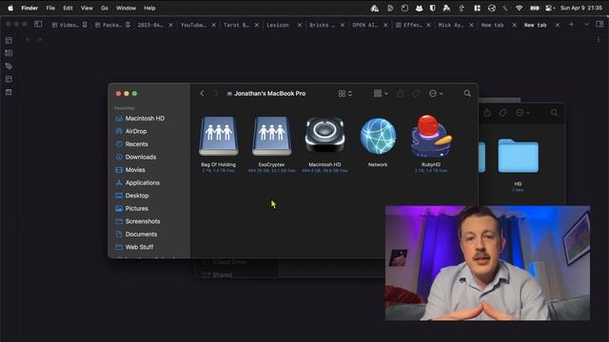
Task: Switch to the Mick Ay tab
Action: point(451,25)
